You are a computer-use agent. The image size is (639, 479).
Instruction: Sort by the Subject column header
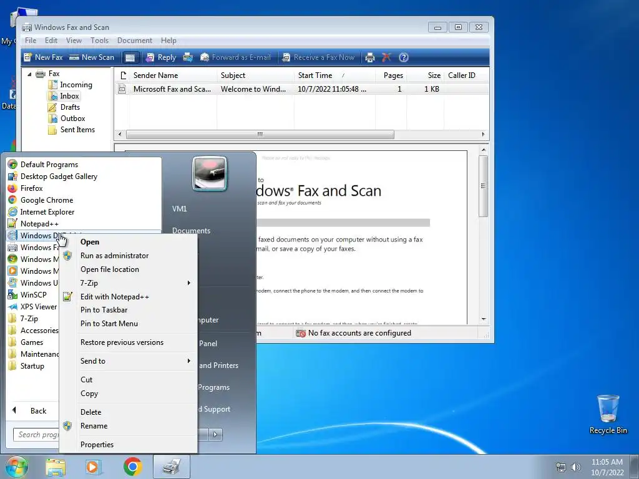click(255, 75)
